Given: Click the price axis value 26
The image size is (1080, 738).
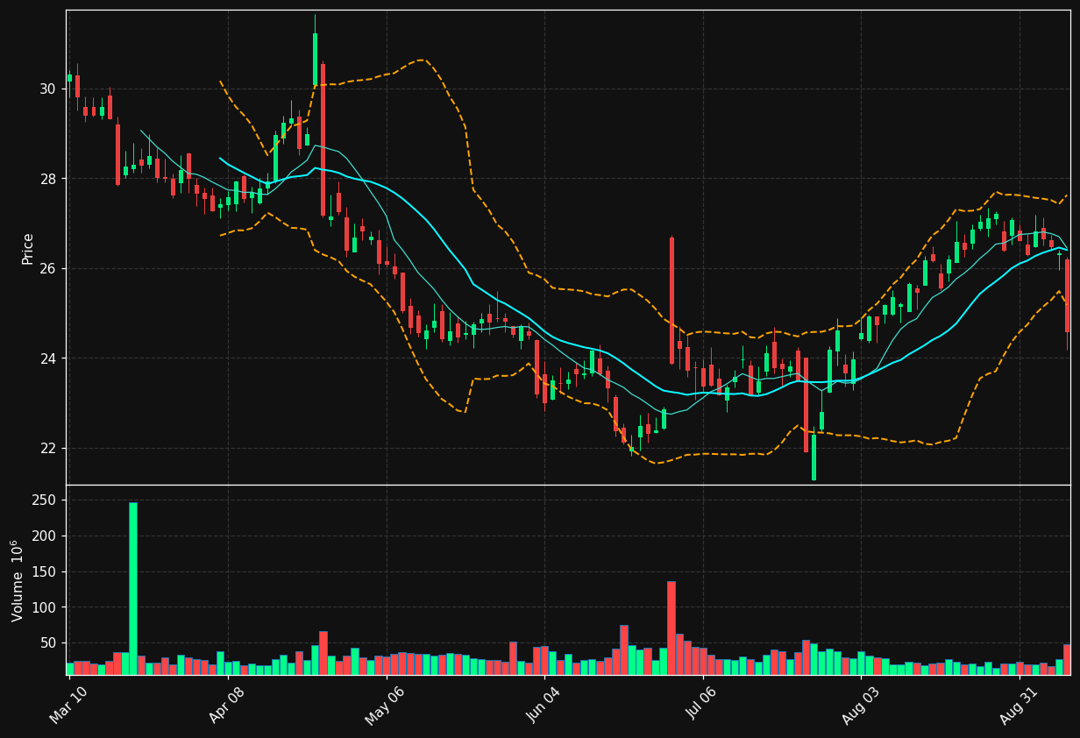Looking at the screenshot, I should (47, 268).
